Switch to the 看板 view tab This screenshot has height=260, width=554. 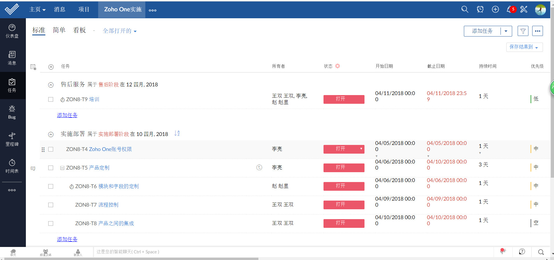coord(79,30)
